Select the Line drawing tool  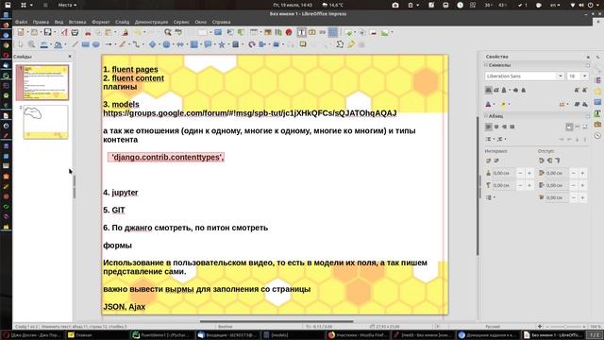click(75, 44)
